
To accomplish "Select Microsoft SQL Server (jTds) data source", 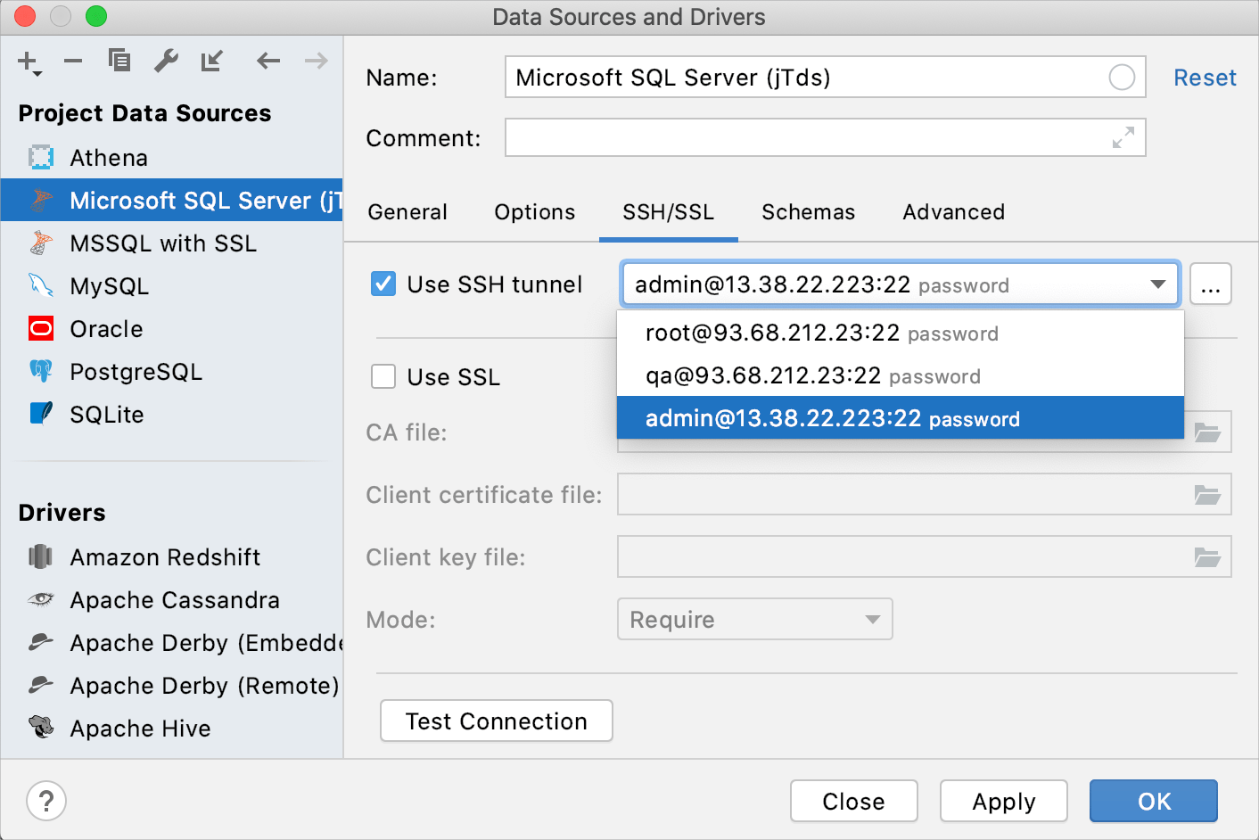I will pos(171,201).
